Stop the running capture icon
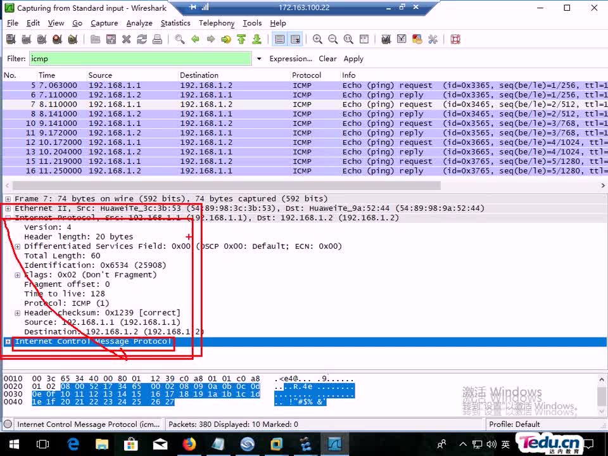The width and height of the screenshot is (608, 456). pyautogui.click(x=58, y=39)
